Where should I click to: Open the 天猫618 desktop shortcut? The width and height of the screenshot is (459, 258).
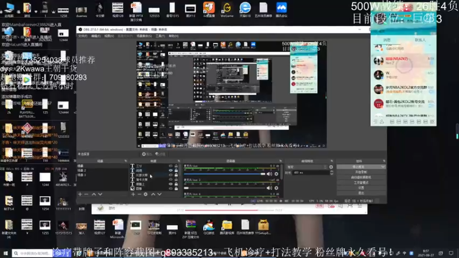click(x=245, y=10)
